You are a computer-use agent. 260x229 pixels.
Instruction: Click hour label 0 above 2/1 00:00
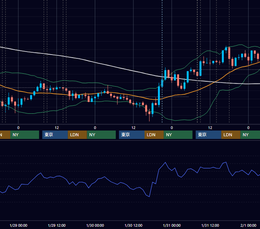(249, 128)
